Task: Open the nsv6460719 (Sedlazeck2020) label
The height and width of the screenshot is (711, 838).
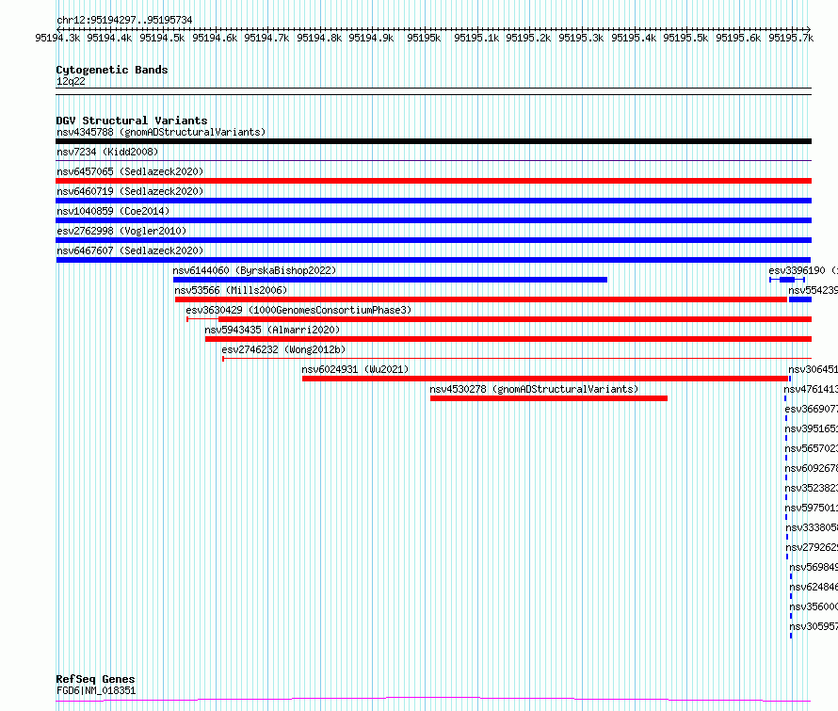Action: [x=130, y=191]
